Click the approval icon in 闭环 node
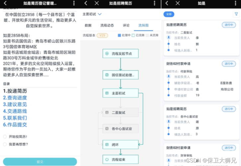Viewport: 241px width, 166px height. point(107,145)
